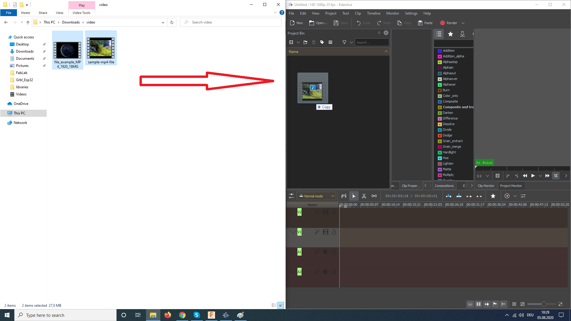Select the Spacer tool

tap(374, 196)
